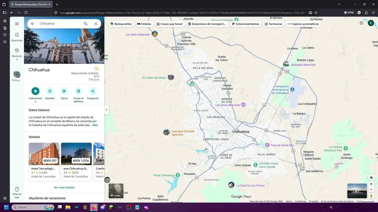Viewport: 378px width, 212px height.
Task: Open the Google apps grid
Action: point(361,23)
